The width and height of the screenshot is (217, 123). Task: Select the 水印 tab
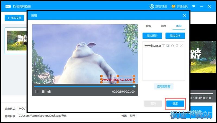(x=179, y=26)
